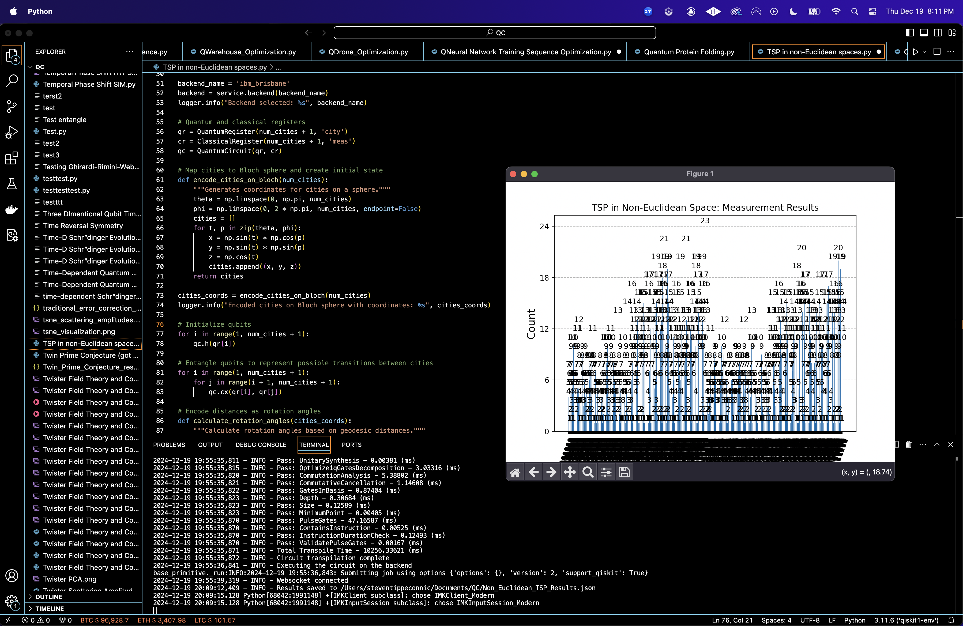Open Twister PCA.png in explorer
The width and height of the screenshot is (963, 626).
(70, 579)
